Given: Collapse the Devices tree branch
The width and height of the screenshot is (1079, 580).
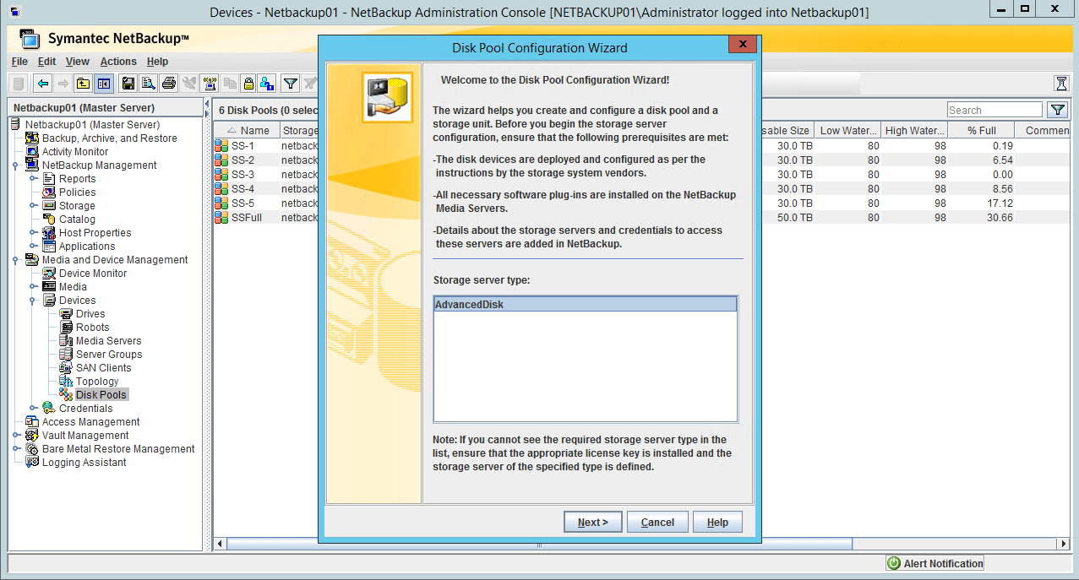Looking at the screenshot, I should coord(32,300).
